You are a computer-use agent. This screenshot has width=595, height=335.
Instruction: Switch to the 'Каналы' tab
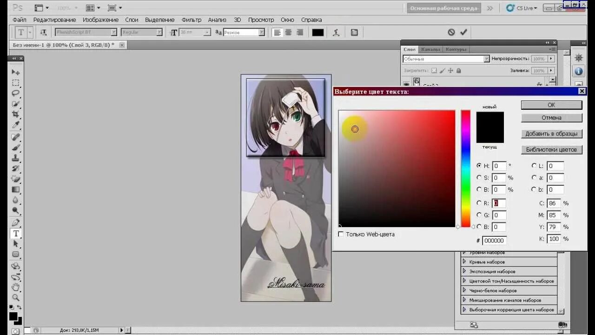pos(430,49)
